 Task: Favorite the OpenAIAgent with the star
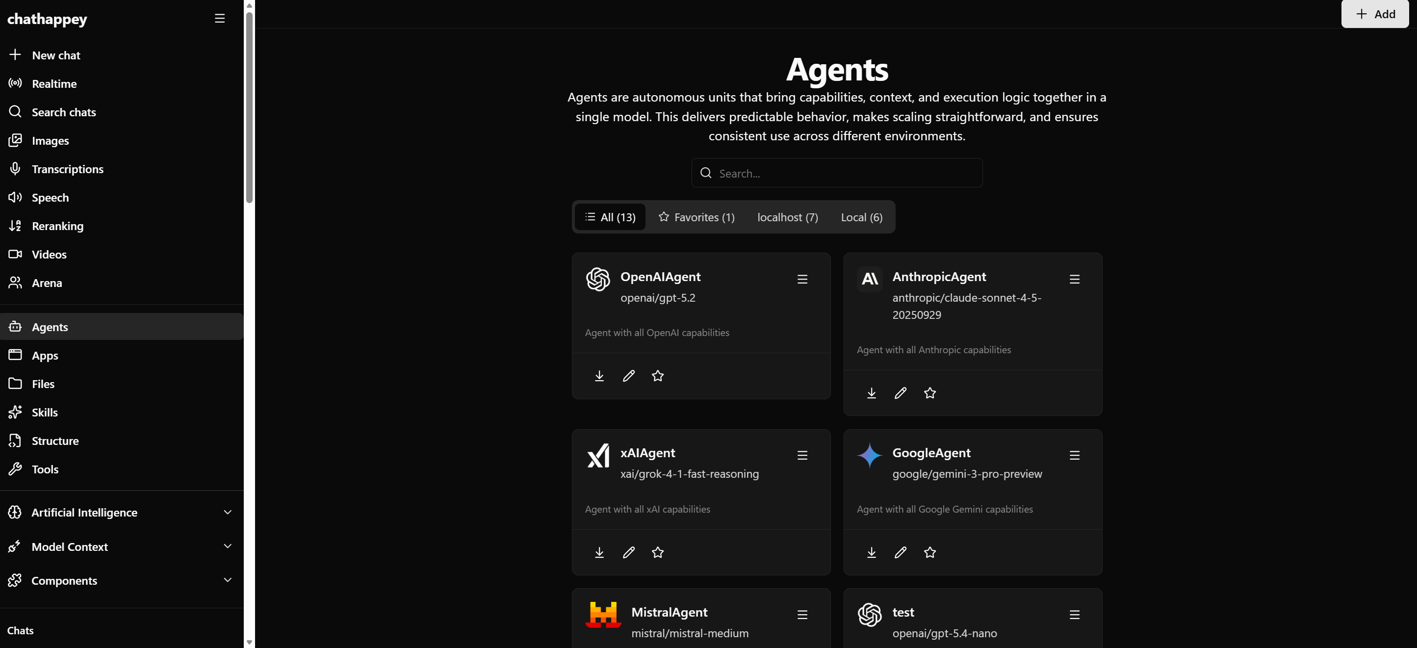point(657,376)
